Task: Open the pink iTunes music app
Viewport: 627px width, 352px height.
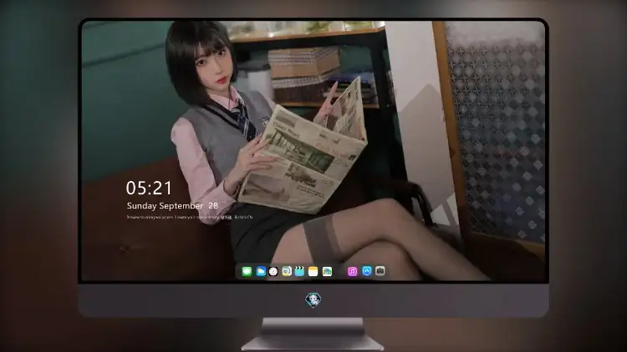Action: click(x=352, y=271)
